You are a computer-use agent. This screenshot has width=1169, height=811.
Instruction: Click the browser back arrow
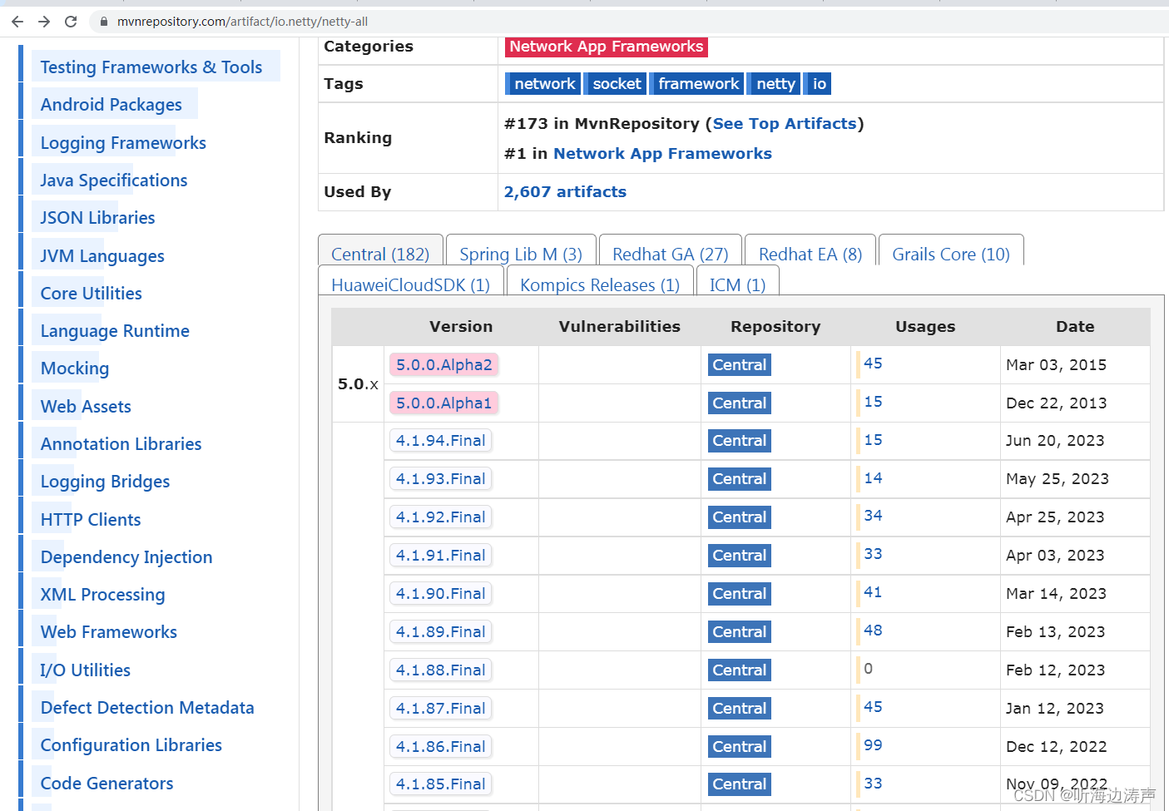pyautogui.click(x=17, y=22)
